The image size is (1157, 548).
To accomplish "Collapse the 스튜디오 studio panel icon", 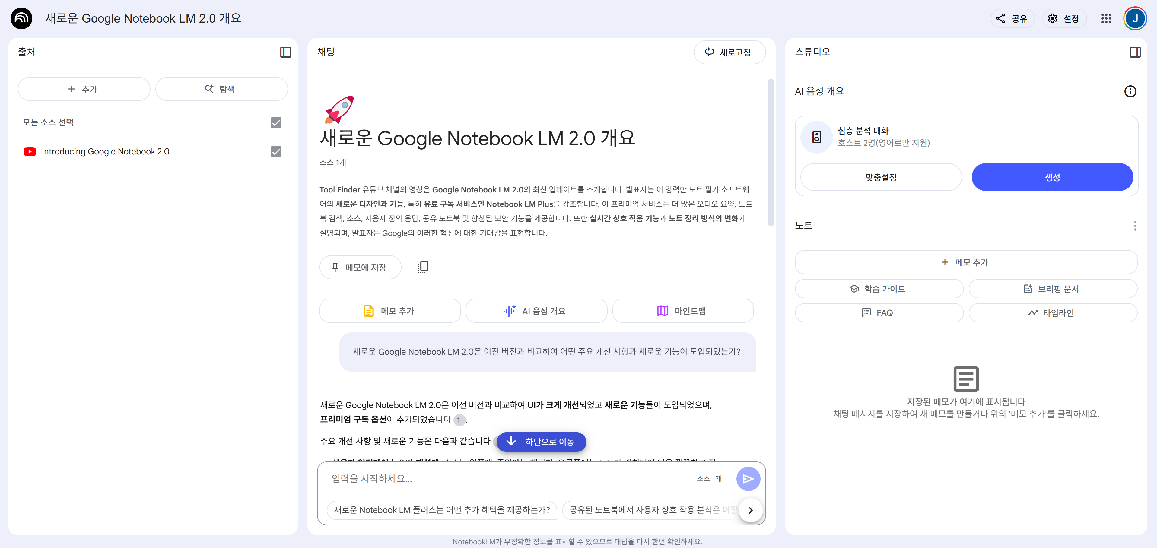I will tap(1135, 52).
